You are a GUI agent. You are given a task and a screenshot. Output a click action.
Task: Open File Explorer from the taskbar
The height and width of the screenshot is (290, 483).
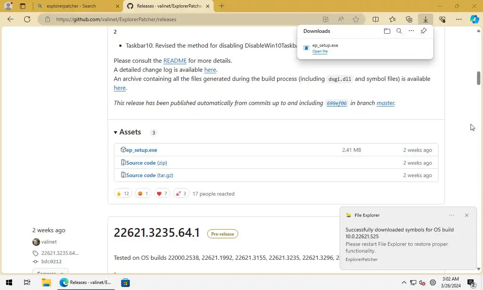(x=46, y=282)
